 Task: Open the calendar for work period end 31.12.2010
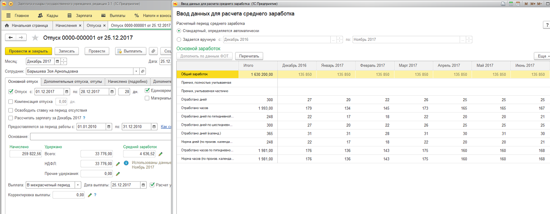point(154,127)
